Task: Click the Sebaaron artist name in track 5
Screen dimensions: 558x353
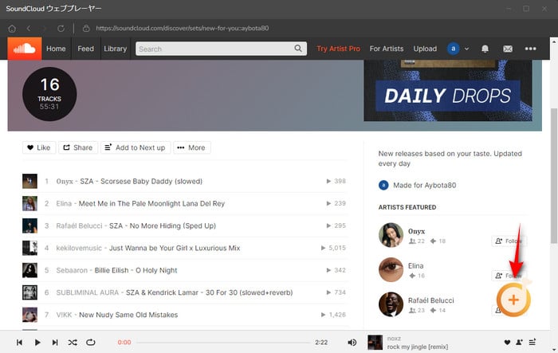Action: 72,270
